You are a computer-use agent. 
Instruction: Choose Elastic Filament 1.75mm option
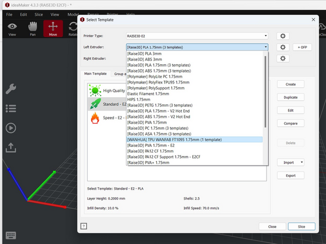tap(194, 94)
